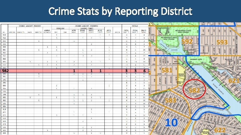Screen dimensions: 241x135
Task: Select district 622 label on the map
Action: 220,130
